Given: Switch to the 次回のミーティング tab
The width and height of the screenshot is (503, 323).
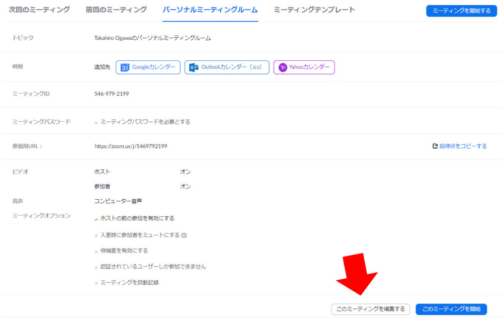Looking at the screenshot, I should pos(39,10).
